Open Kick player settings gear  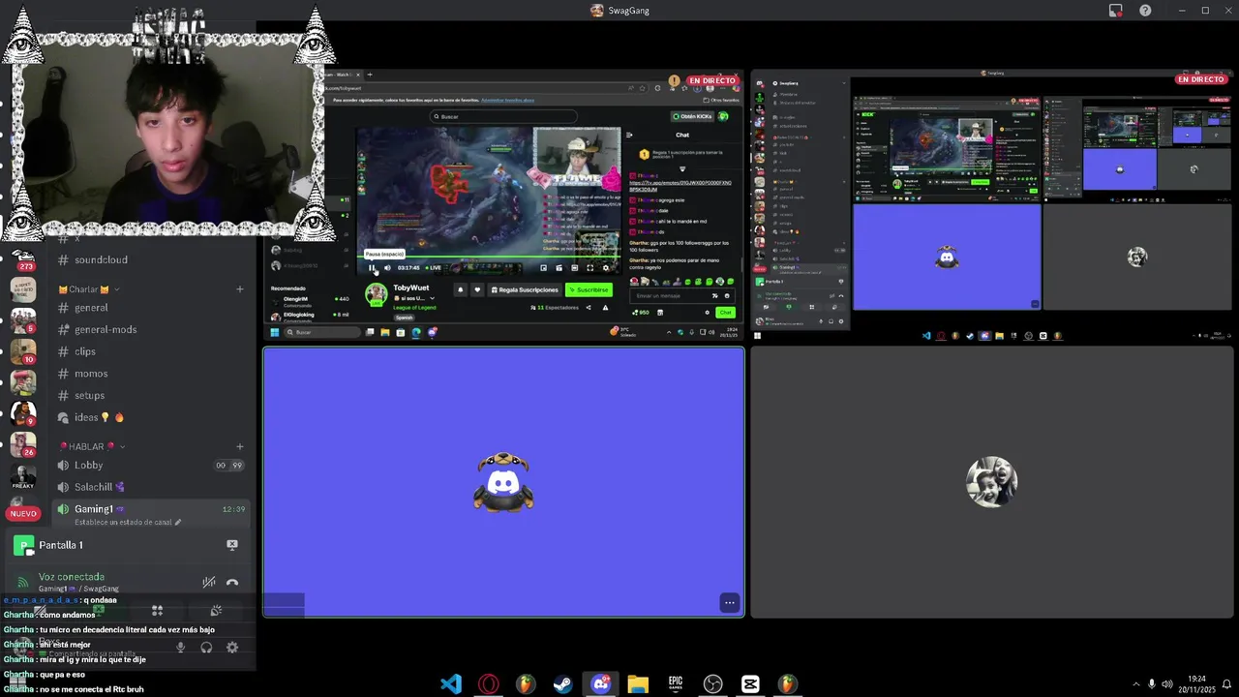point(606,267)
